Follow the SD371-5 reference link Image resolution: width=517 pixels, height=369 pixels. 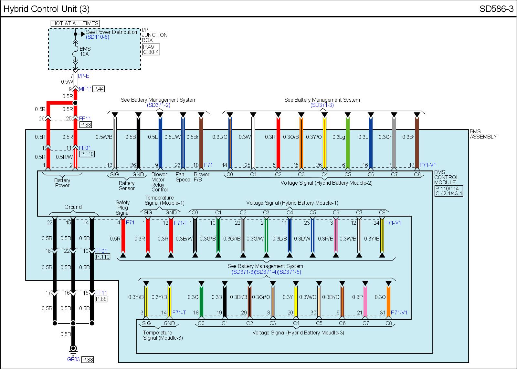tap(289, 272)
